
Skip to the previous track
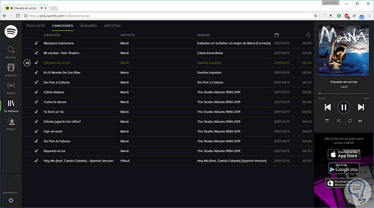coord(328,108)
